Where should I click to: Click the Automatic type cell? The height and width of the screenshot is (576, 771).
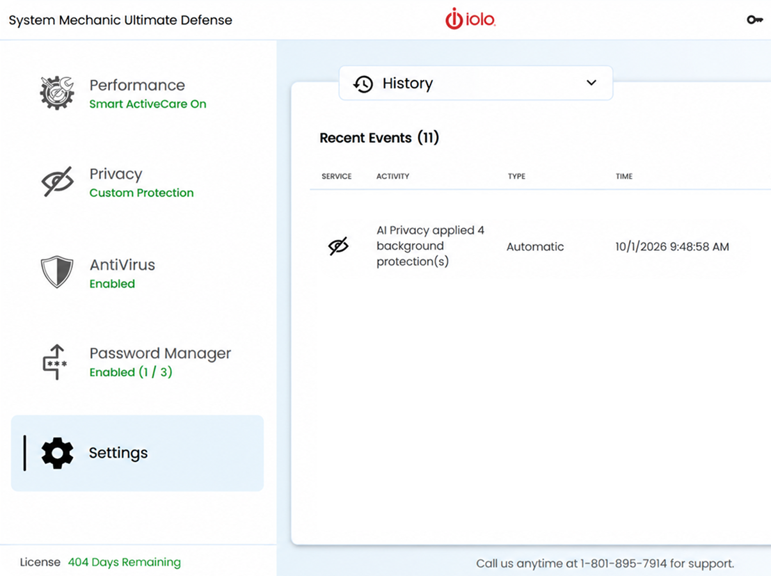(x=536, y=246)
